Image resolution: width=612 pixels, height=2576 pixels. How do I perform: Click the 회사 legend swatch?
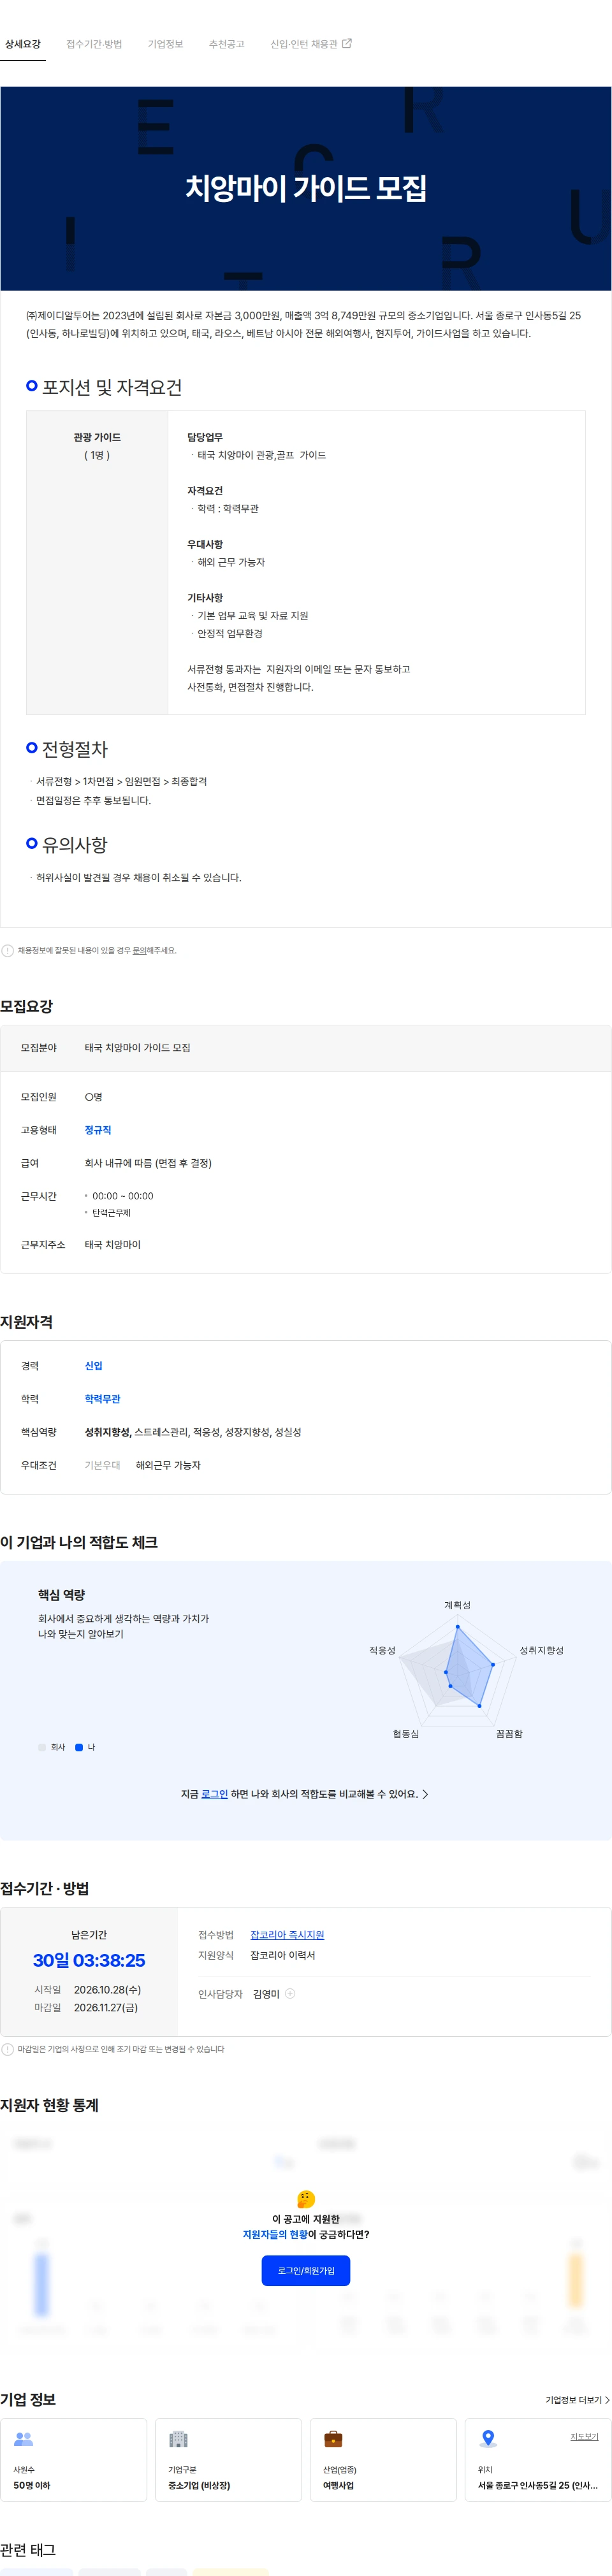coord(42,1747)
